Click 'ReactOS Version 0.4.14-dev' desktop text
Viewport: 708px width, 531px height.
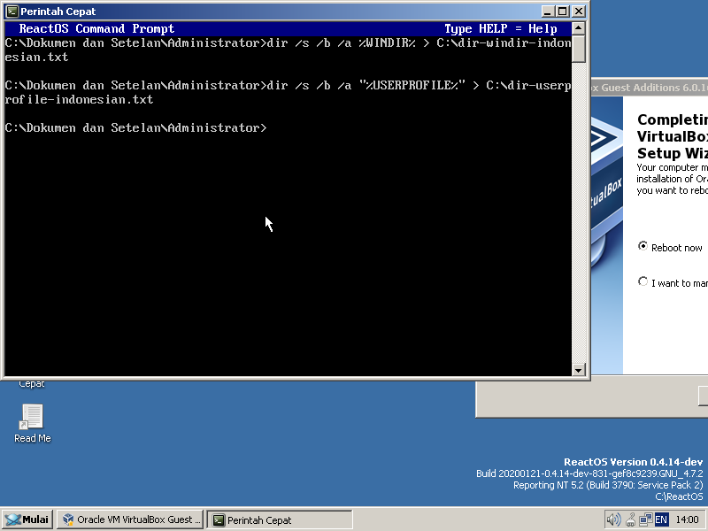[633, 462]
